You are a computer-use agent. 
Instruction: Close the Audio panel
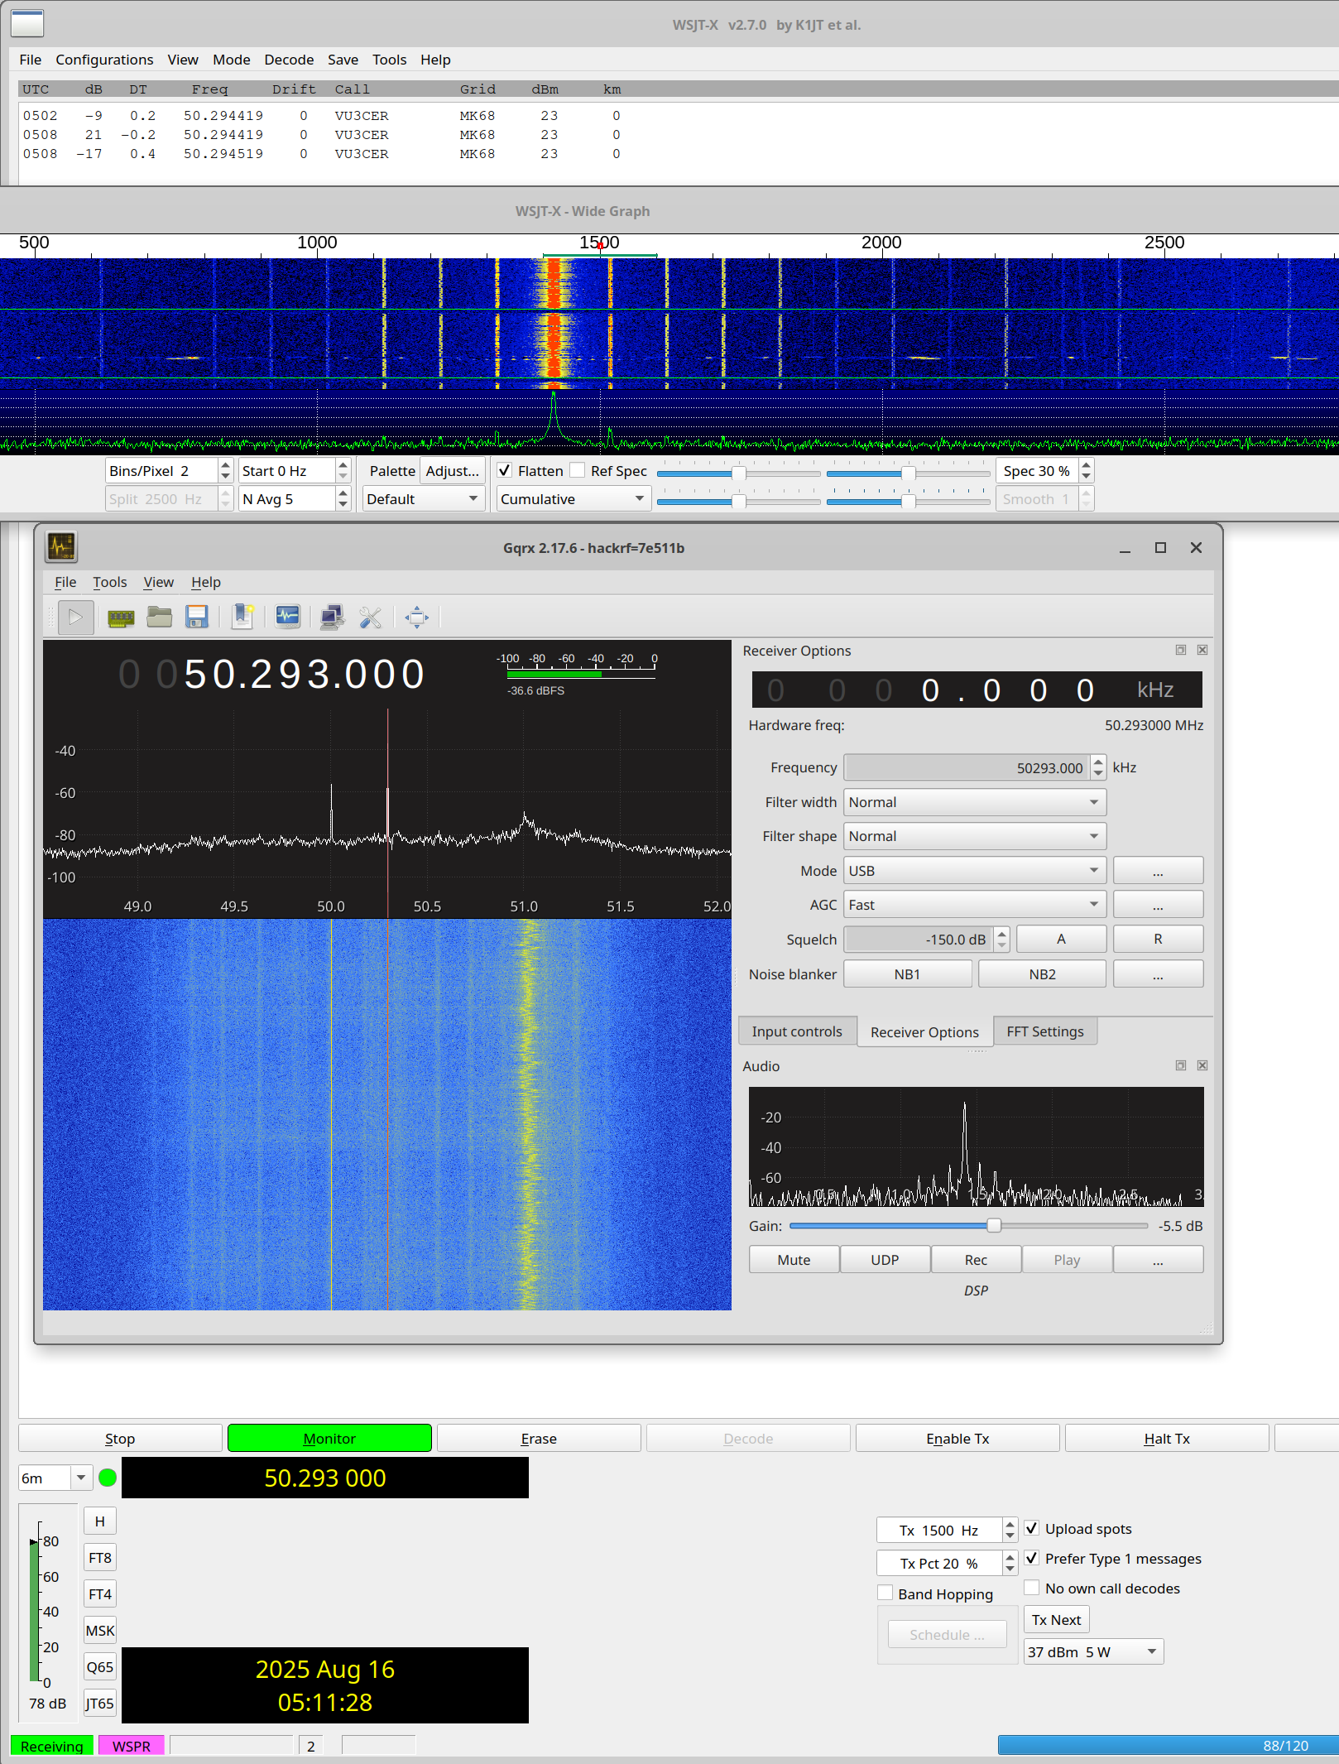(x=1202, y=1065)
